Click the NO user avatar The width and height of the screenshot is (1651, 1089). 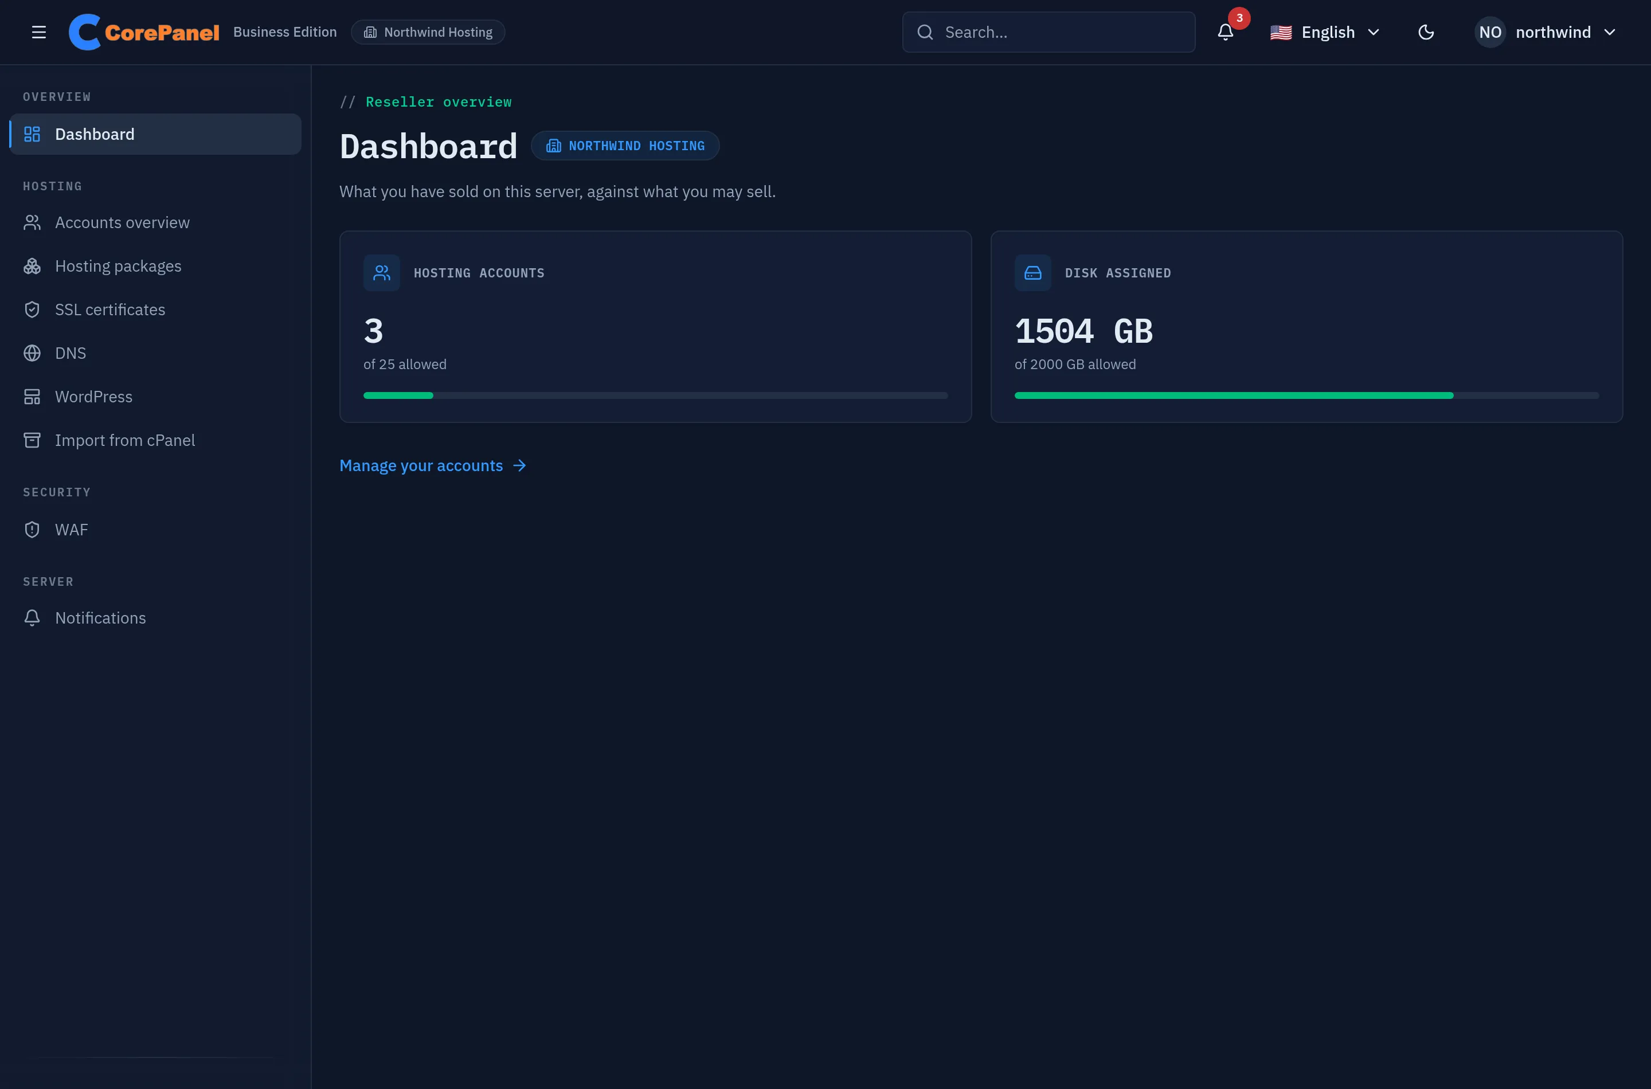point(1490,32)
